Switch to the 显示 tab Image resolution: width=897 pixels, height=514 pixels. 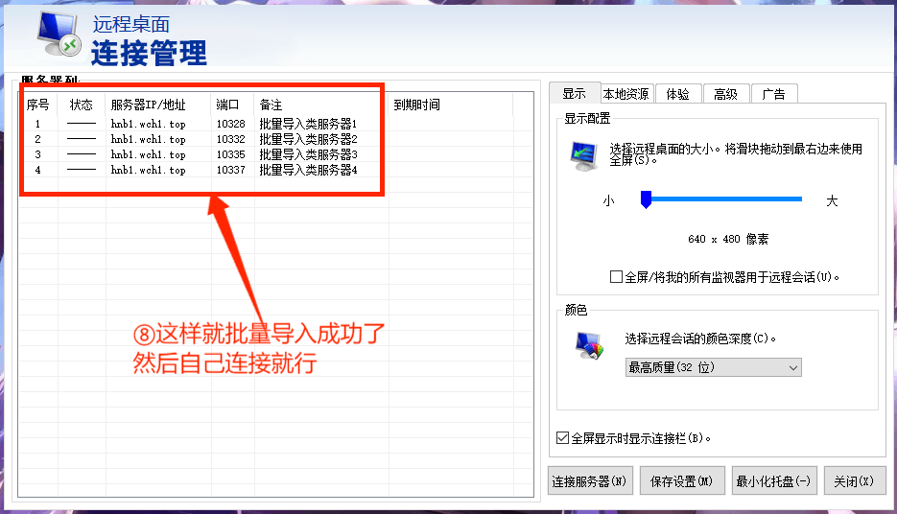(574, 94)
